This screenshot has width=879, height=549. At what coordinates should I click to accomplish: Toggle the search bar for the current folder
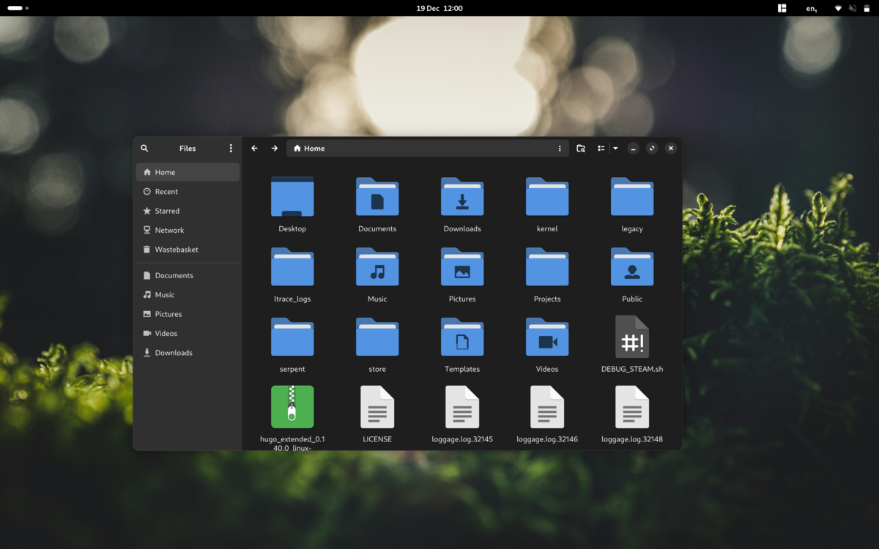pos(580,148)
